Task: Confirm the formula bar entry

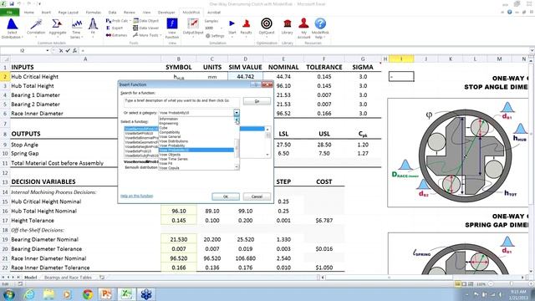Action: click(68, 50)
